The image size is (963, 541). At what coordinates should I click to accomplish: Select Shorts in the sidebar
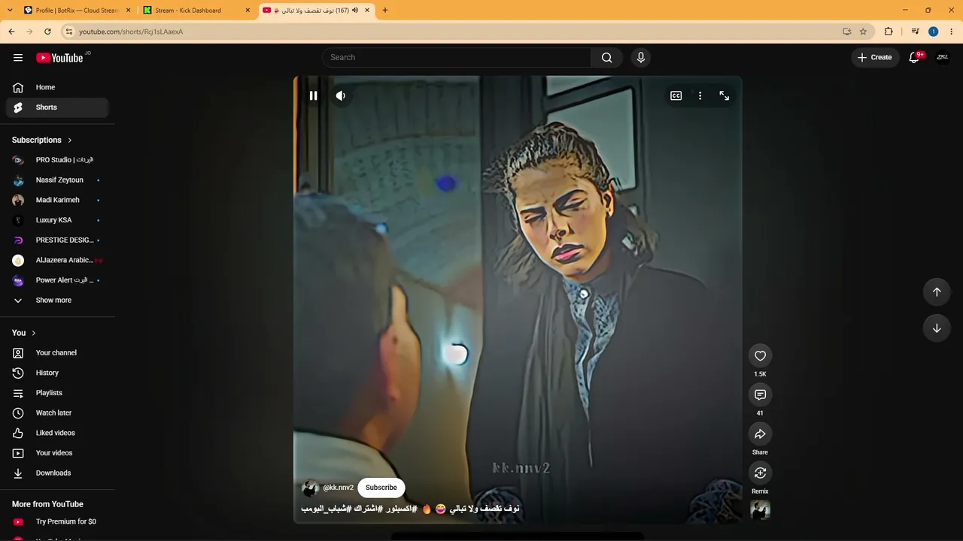pos(58,107)
